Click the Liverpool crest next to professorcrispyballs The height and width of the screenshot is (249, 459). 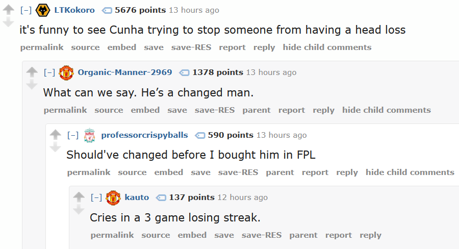point(89,135)
